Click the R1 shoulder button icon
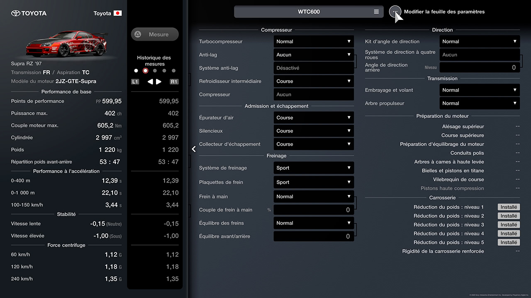The image size is (531, 298). point(174,82)
